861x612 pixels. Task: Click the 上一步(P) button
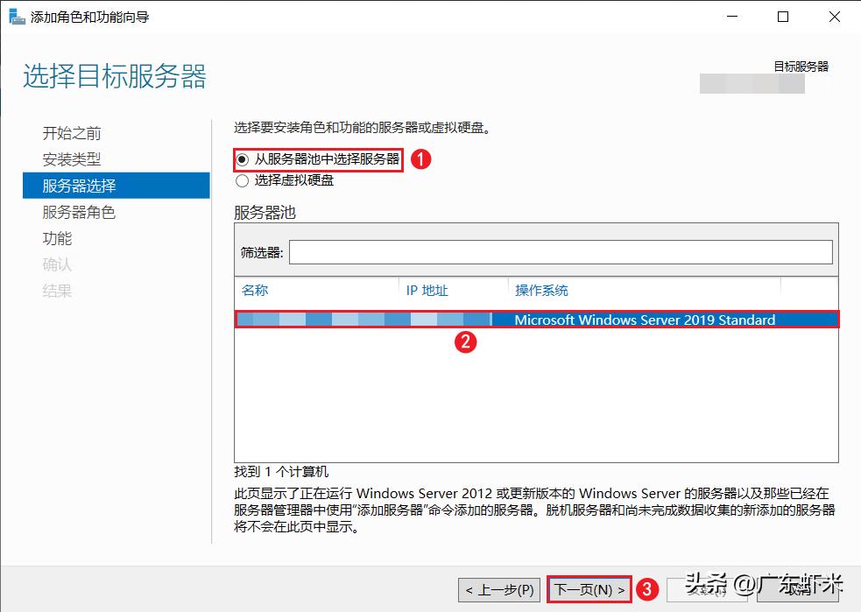(499, 588)
